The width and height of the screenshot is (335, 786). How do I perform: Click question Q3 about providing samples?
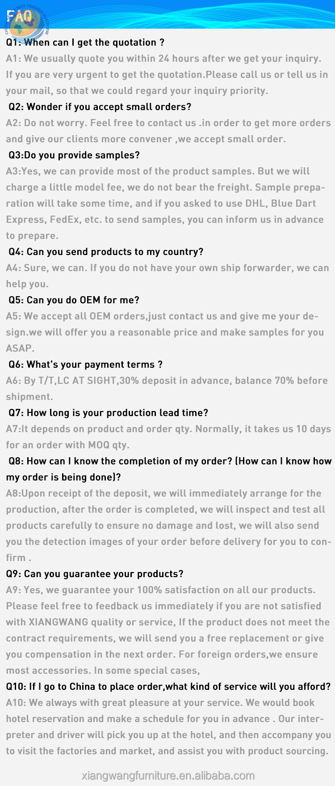tap(74, 155)
